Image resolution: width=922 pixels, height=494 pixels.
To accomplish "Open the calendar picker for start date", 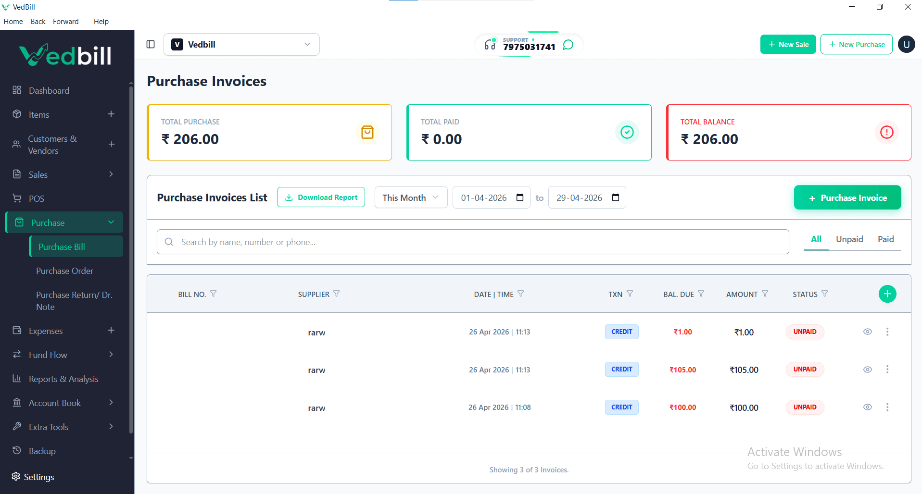I will coord(520,198).
